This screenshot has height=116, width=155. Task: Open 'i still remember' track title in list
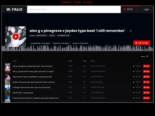(32, 66)
